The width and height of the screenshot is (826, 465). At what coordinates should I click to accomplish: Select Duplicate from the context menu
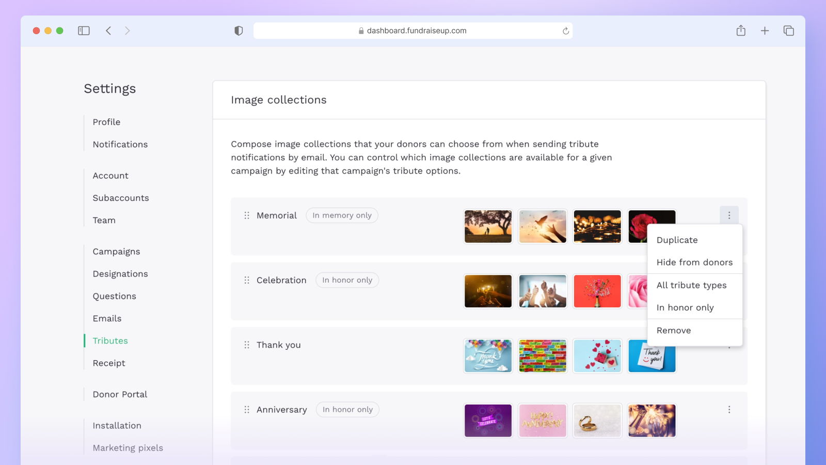click(x=677, y=240)
